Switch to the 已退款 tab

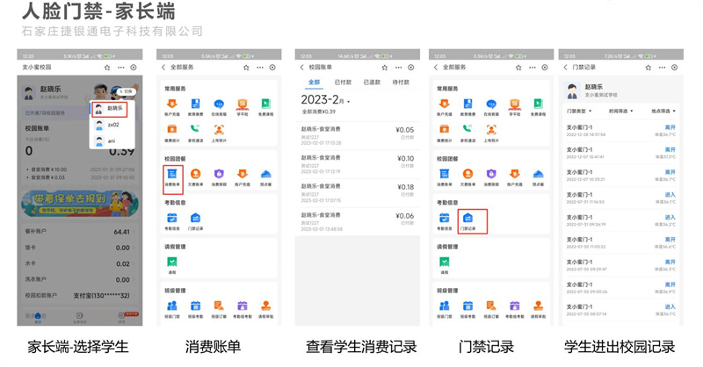point(372,82)
